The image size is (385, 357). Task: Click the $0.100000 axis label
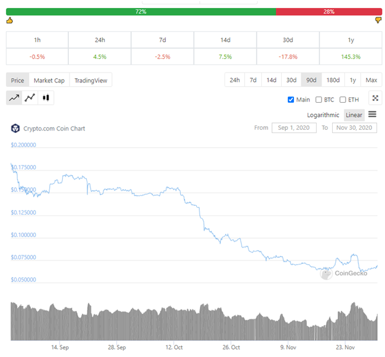[23, 235]
